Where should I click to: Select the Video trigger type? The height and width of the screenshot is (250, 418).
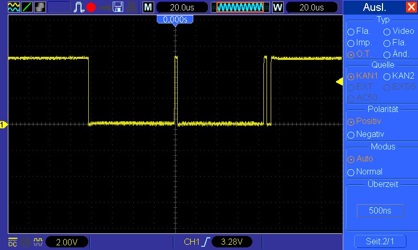[387, 31]
